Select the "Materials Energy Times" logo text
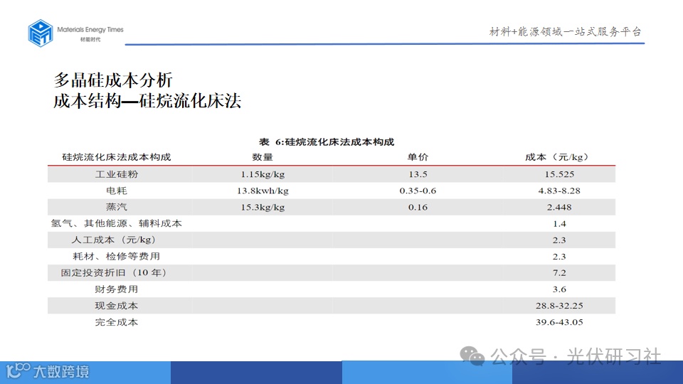The image size is (683, 384). (x=90, y=30)
